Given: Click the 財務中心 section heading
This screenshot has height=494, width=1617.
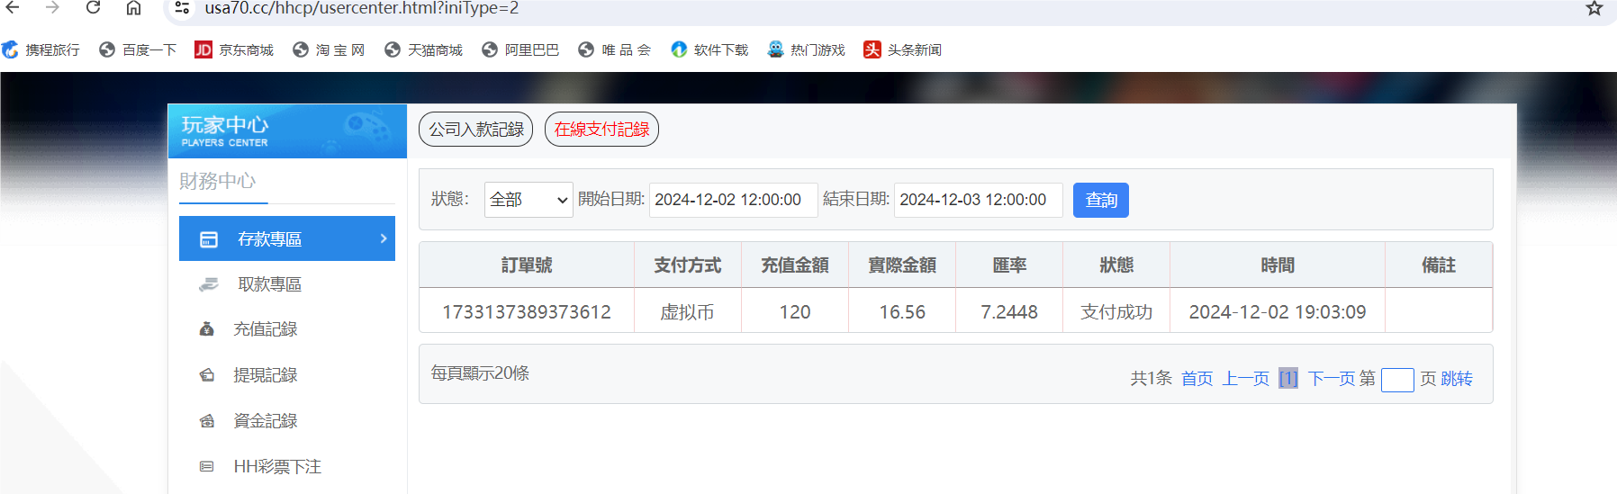Looking at the screenshot, I should 217,181.
